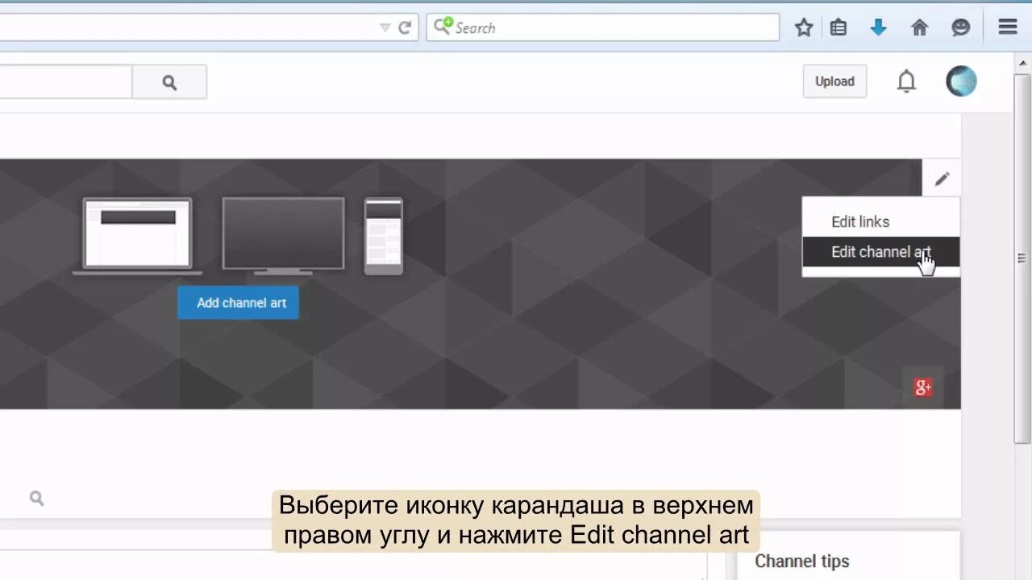This screenshot has height=580, width=1032.
Task: Click the smiley chat icon
Action: pos(960,27)
